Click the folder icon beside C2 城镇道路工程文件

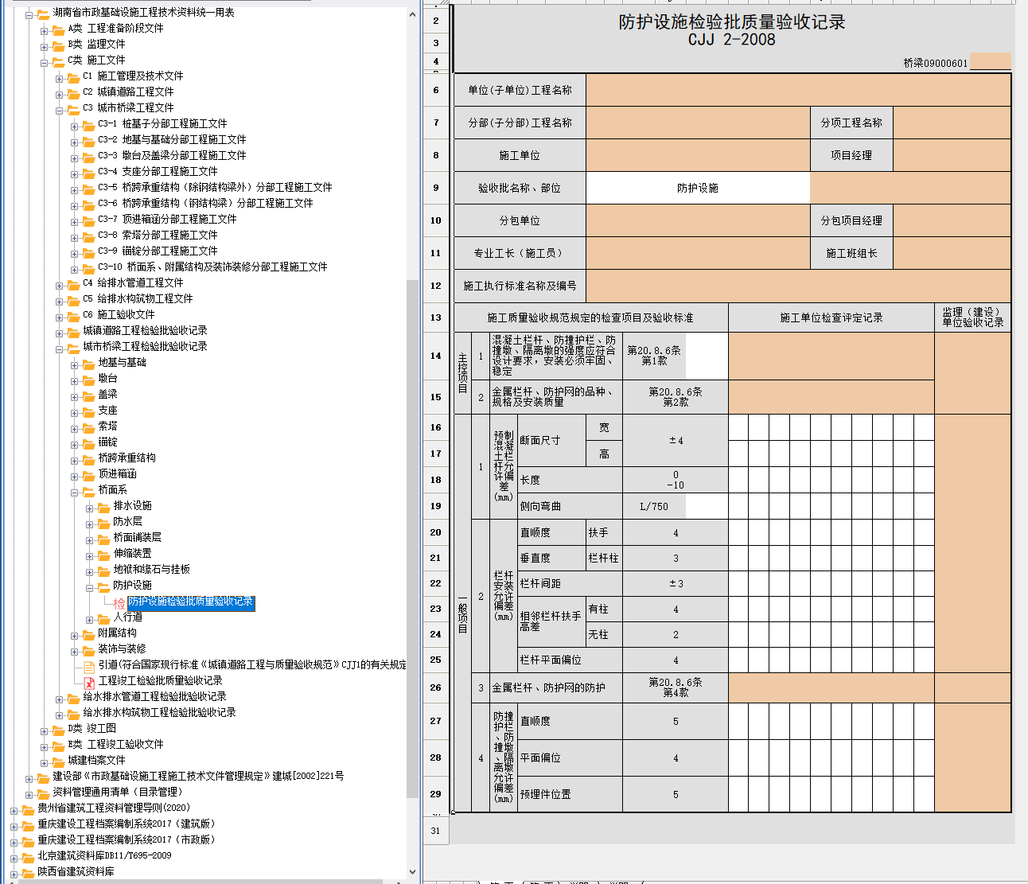pos(73,93)
